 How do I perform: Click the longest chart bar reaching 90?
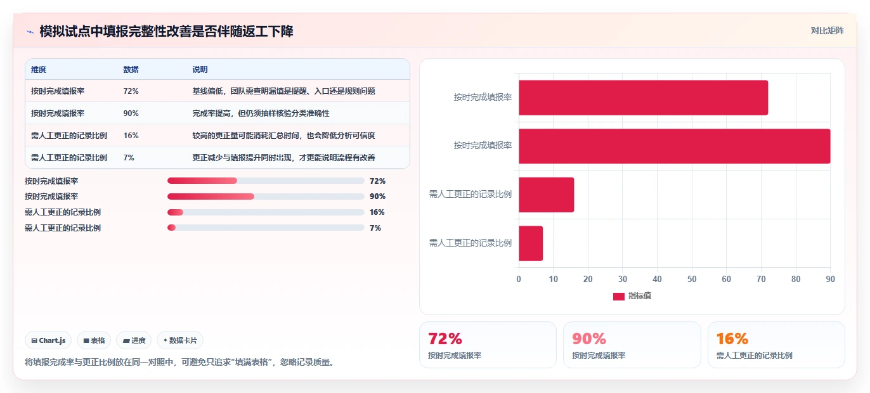point(675,146)
